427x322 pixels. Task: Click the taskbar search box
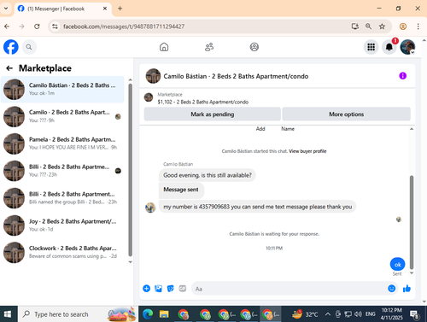(78, 314)
